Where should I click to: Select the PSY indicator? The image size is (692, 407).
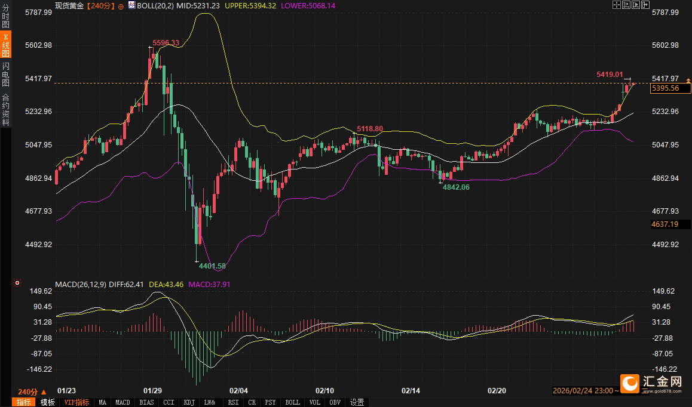tap(270, 402)
